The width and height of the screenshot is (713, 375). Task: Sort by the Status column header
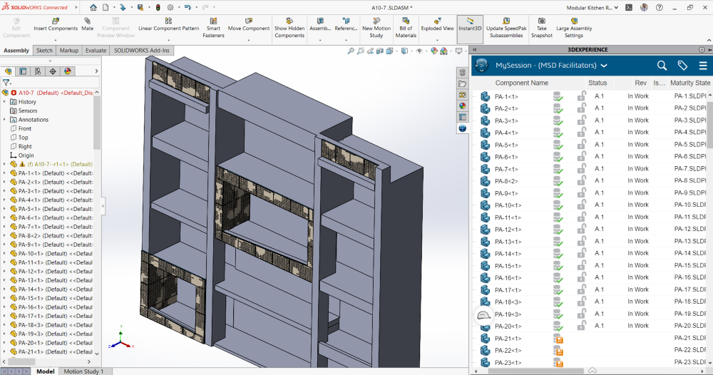(x=597, y=83)
